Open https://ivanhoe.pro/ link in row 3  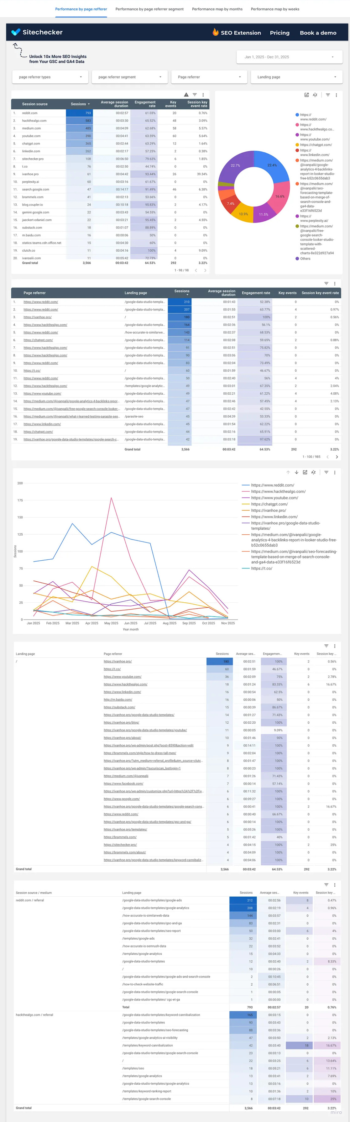pos(37,317)
